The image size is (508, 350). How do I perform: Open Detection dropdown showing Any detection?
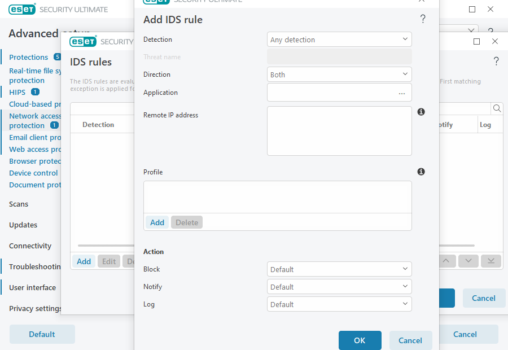339,40
